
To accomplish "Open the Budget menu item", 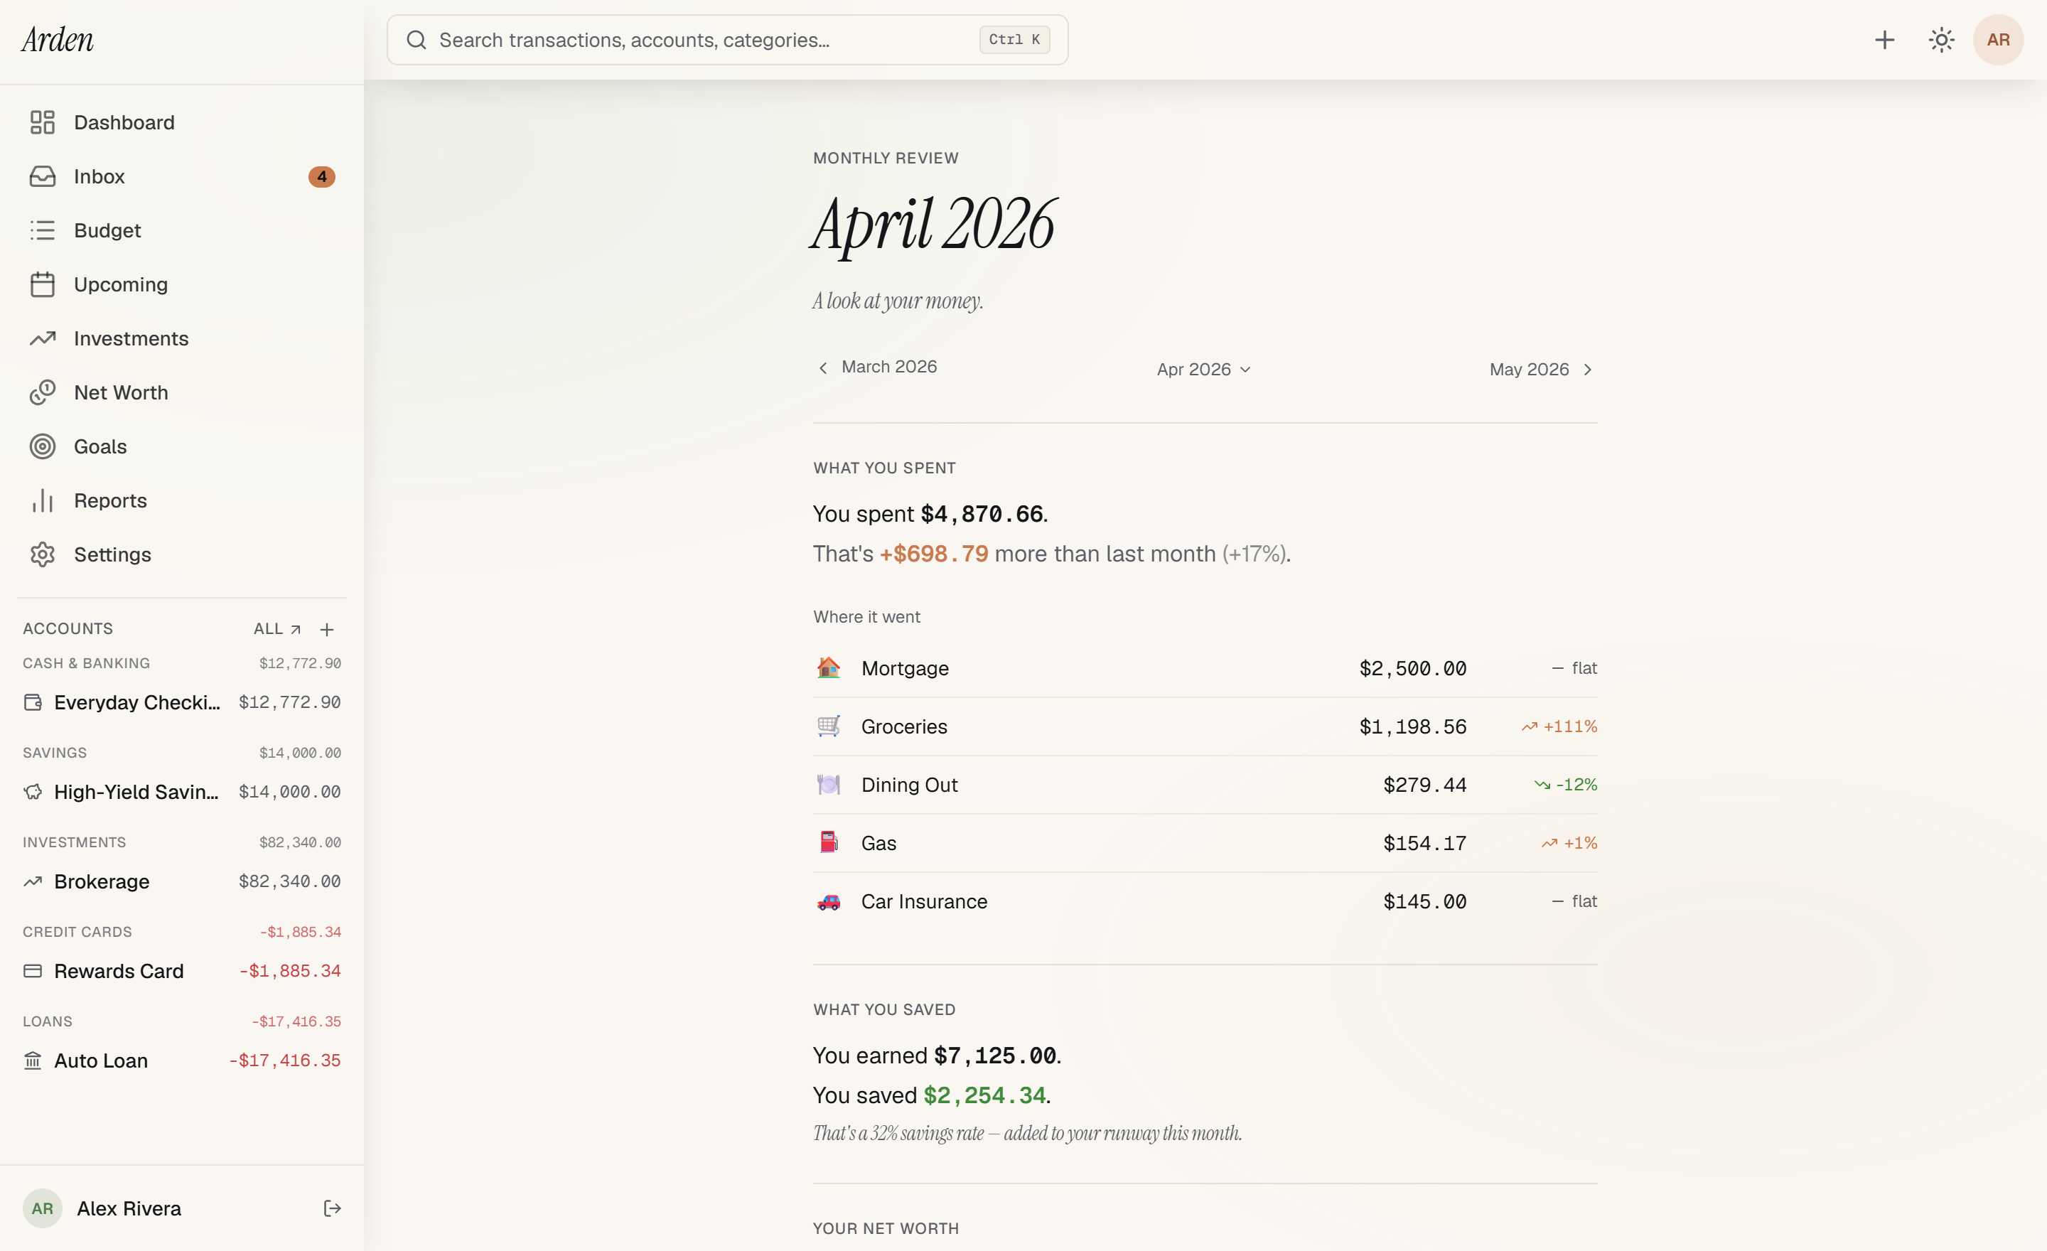I will point(181,230).
